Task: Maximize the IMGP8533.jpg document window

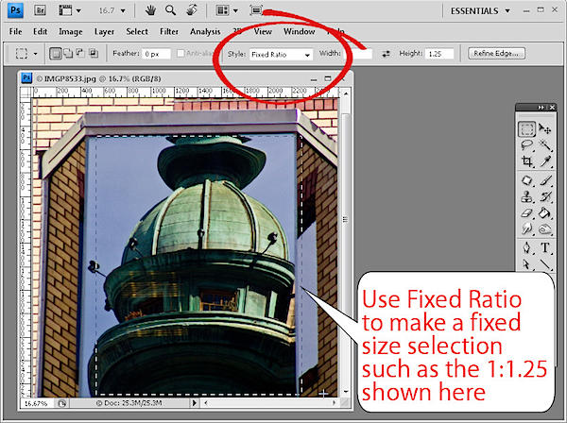Action: pos(328,78)
